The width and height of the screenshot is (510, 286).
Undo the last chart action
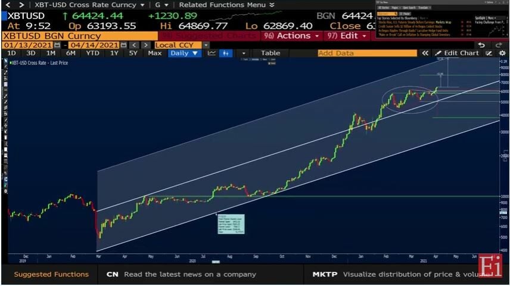481,45
